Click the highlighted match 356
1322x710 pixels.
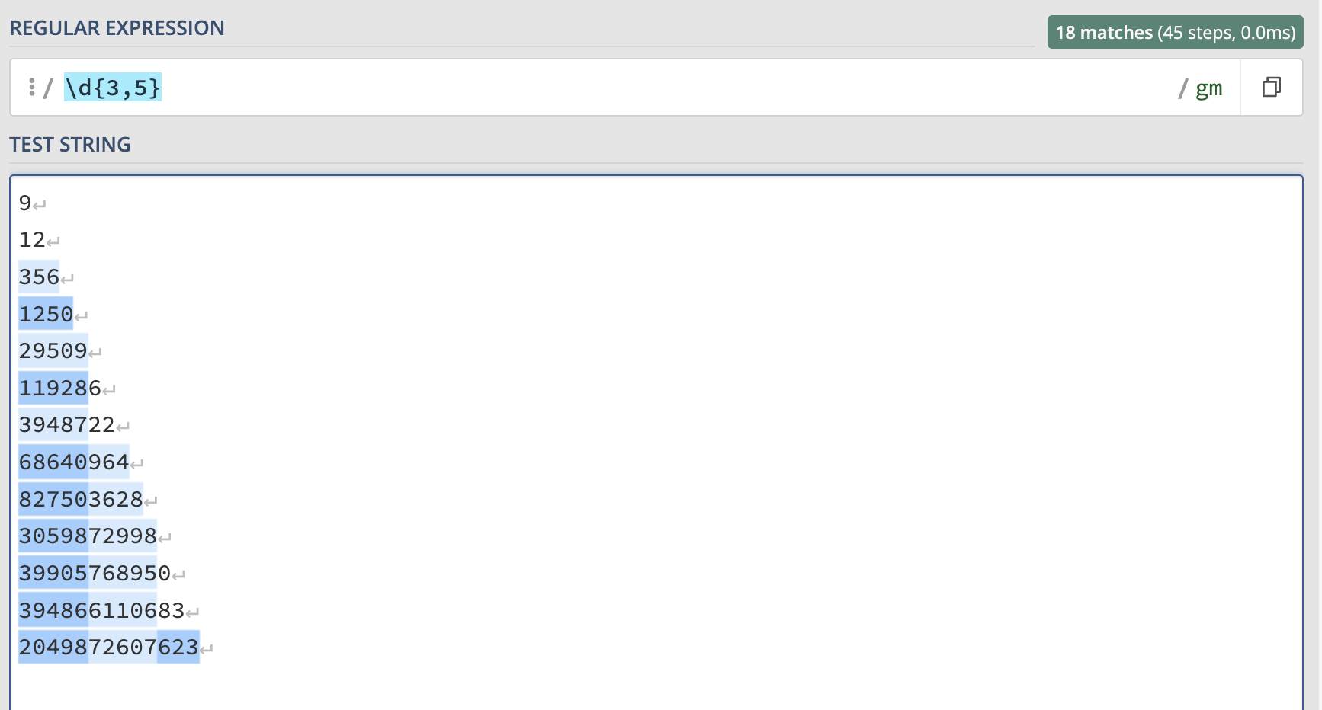pyautogui.click(x=39, y=277)
